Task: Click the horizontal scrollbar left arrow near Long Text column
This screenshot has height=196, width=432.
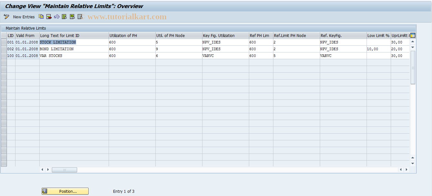Action: (x=42, y=170)
